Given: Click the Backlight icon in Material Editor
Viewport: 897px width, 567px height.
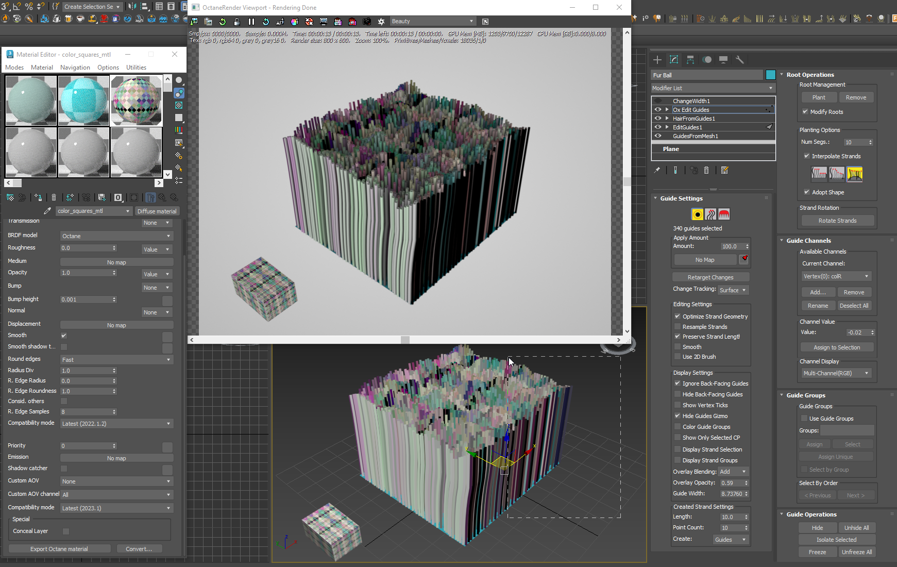Looking at the screenshot, I should (179, 93).
